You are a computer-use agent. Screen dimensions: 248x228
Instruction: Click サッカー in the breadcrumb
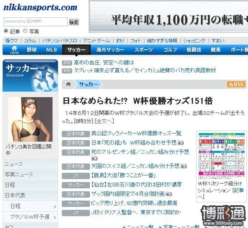coord(88,84)
